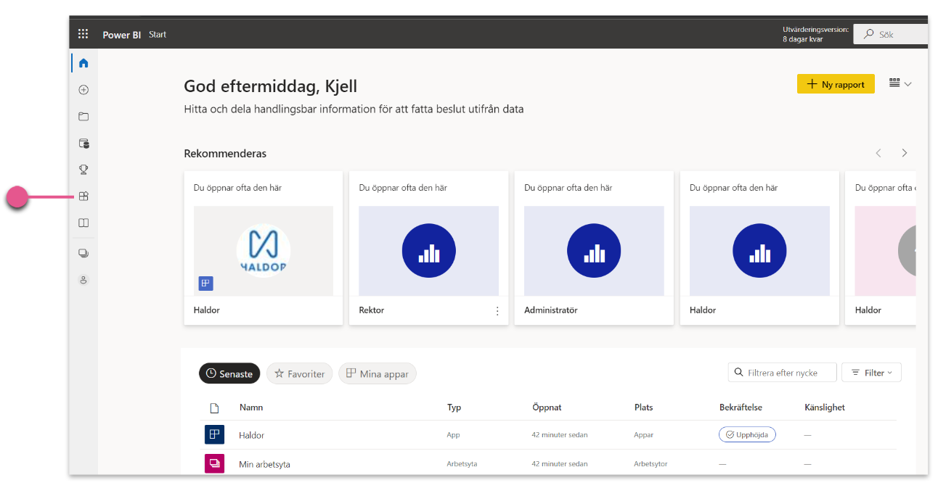Sort the list by the Plats column
This screenshot has height=488, width=938.
(x=644, y=408)
